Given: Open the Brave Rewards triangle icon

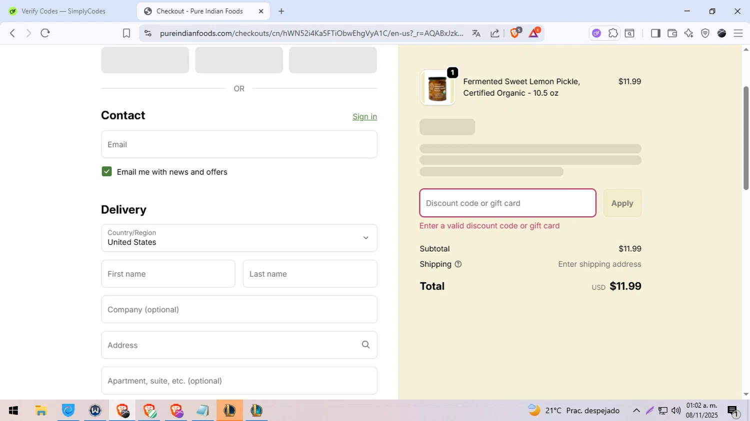Looking at the screenshot, I should point(534,33).
